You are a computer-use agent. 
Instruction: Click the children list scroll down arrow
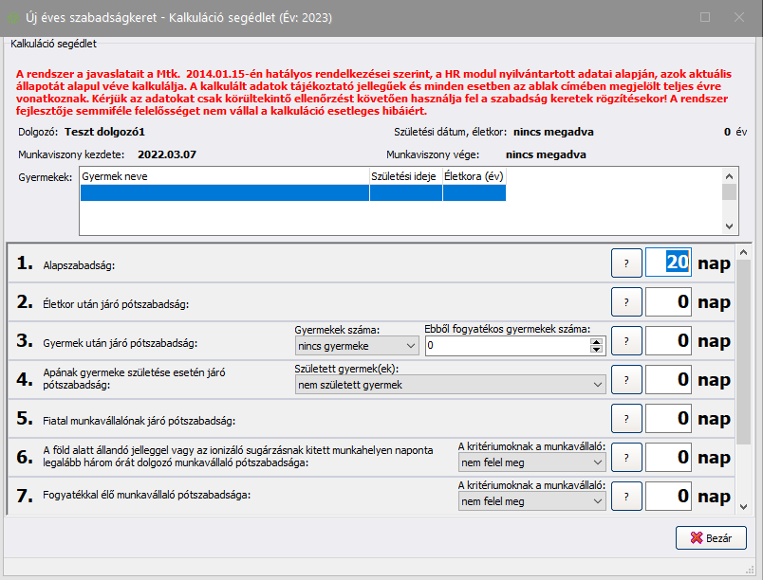click(729, 227)
